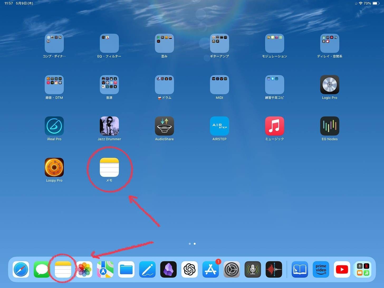Tap the date 5月9日(木)
The image size is (384, 288).
24,3
